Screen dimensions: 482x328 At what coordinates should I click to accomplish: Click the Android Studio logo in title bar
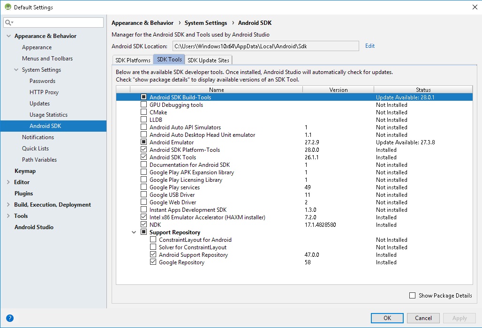8,7
